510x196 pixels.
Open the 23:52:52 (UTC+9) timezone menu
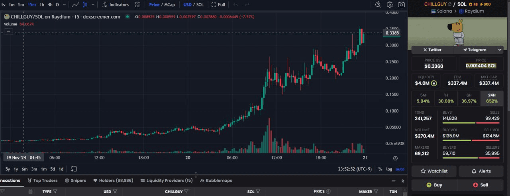(355, 169)
